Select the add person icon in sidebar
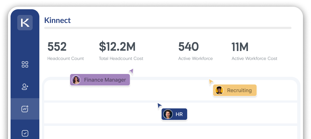 (25, 87)
